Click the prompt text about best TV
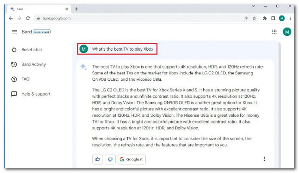 (x=123, y=49)
